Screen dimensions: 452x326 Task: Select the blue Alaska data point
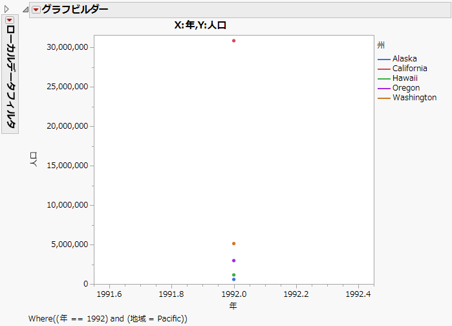(x=234, y=279)
